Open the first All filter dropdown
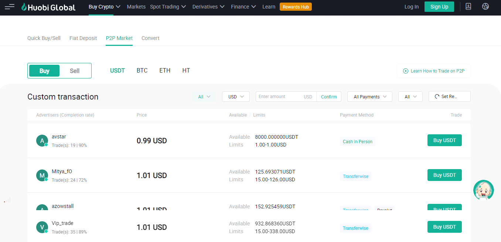 coord(204,97)
